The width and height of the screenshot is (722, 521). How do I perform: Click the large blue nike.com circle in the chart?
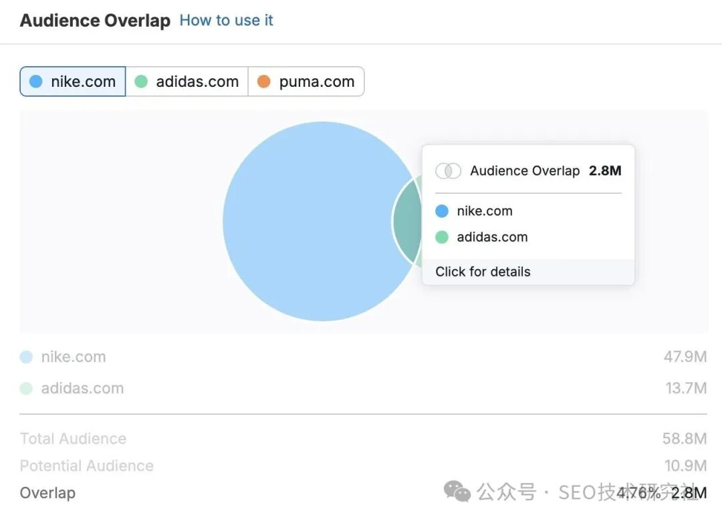[x=308, y=221]
